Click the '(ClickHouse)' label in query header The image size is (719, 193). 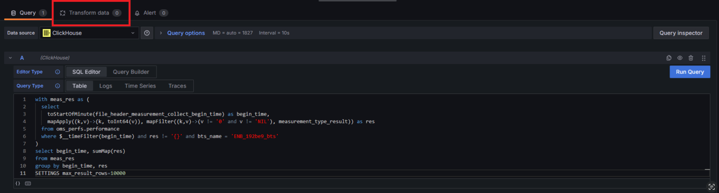[x=54, y=58]
